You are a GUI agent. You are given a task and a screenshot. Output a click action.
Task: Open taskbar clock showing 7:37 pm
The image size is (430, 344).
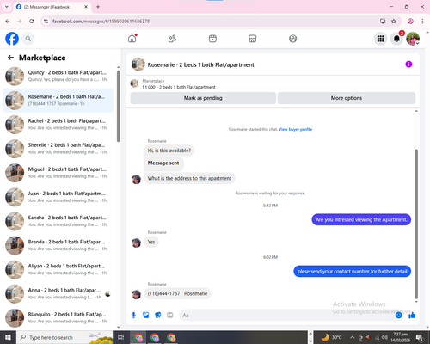pos(401,337)
